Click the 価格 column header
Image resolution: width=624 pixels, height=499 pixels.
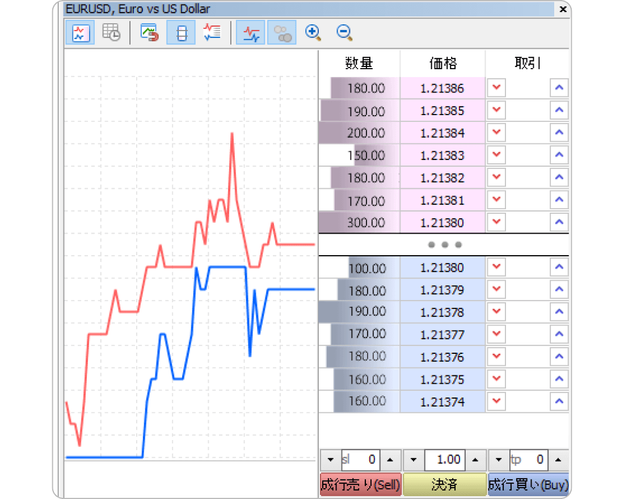tap(442, 63)
